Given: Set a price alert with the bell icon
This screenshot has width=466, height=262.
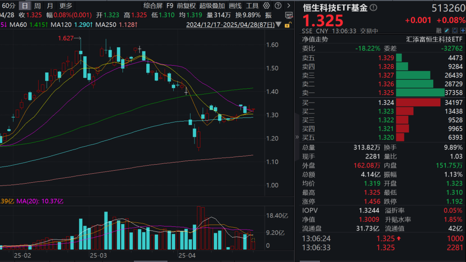Looking at the screenshot, I should [x=455, y=30].
